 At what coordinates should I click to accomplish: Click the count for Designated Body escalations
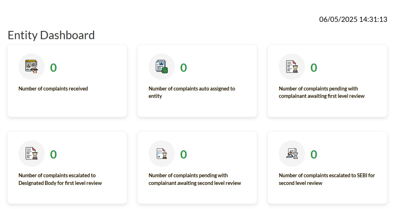pos(53,155)
